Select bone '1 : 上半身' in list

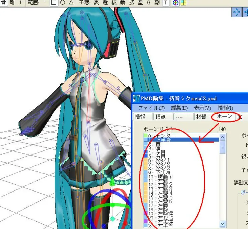(181, 140)
